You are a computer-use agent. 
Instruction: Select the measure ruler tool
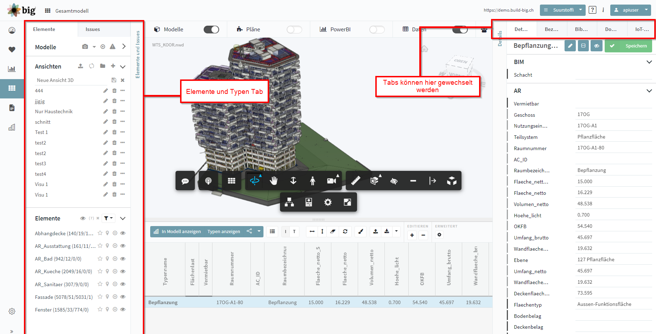(356, 181)
